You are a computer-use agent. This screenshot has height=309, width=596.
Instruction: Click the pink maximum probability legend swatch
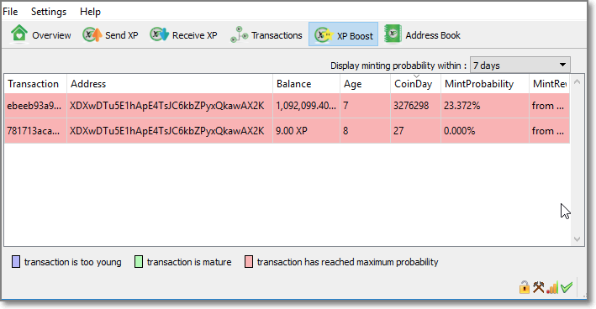coord(249,262)
